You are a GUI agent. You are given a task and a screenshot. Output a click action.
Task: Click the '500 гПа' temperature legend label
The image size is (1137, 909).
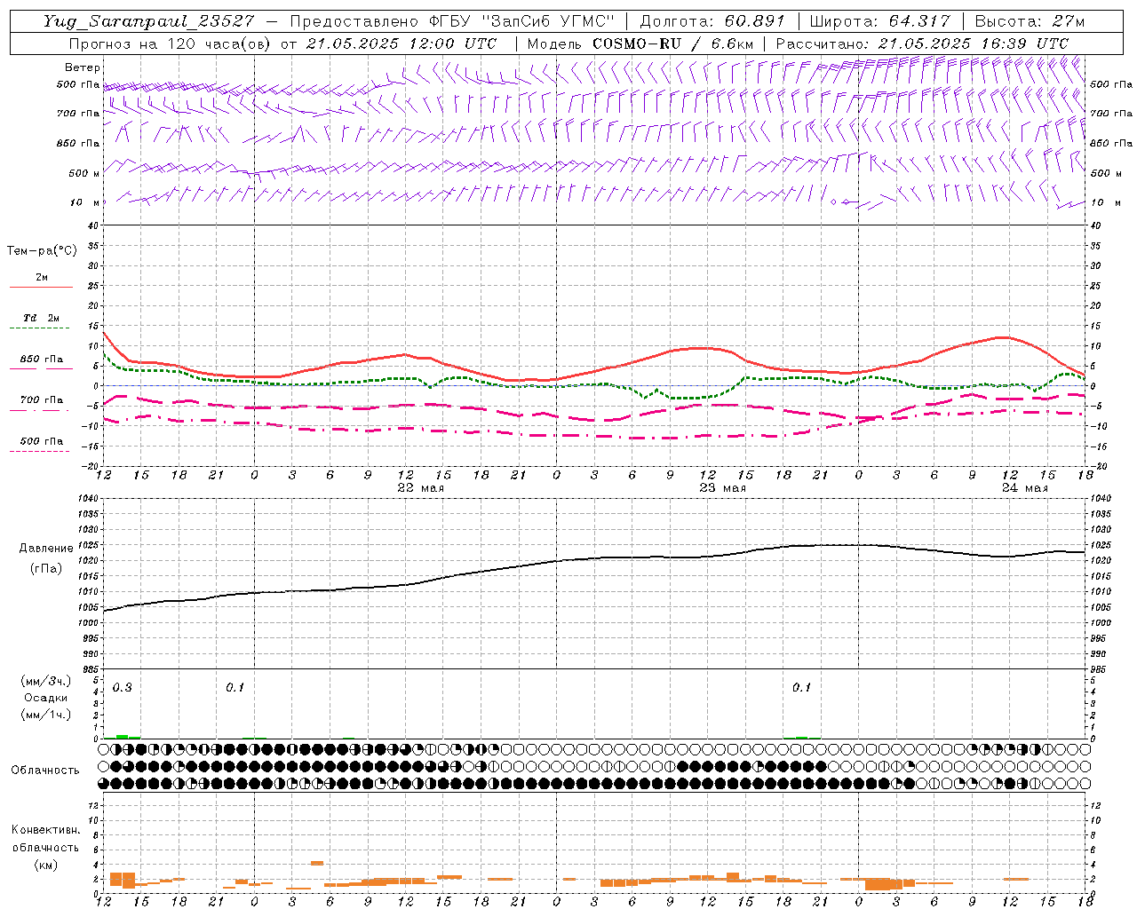pyautogui.click(x=42, y=441)
